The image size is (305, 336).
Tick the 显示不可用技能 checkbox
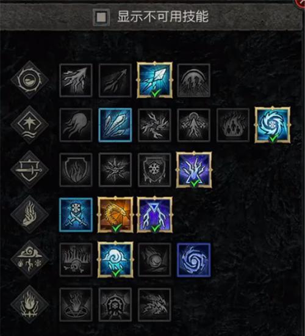101,17
